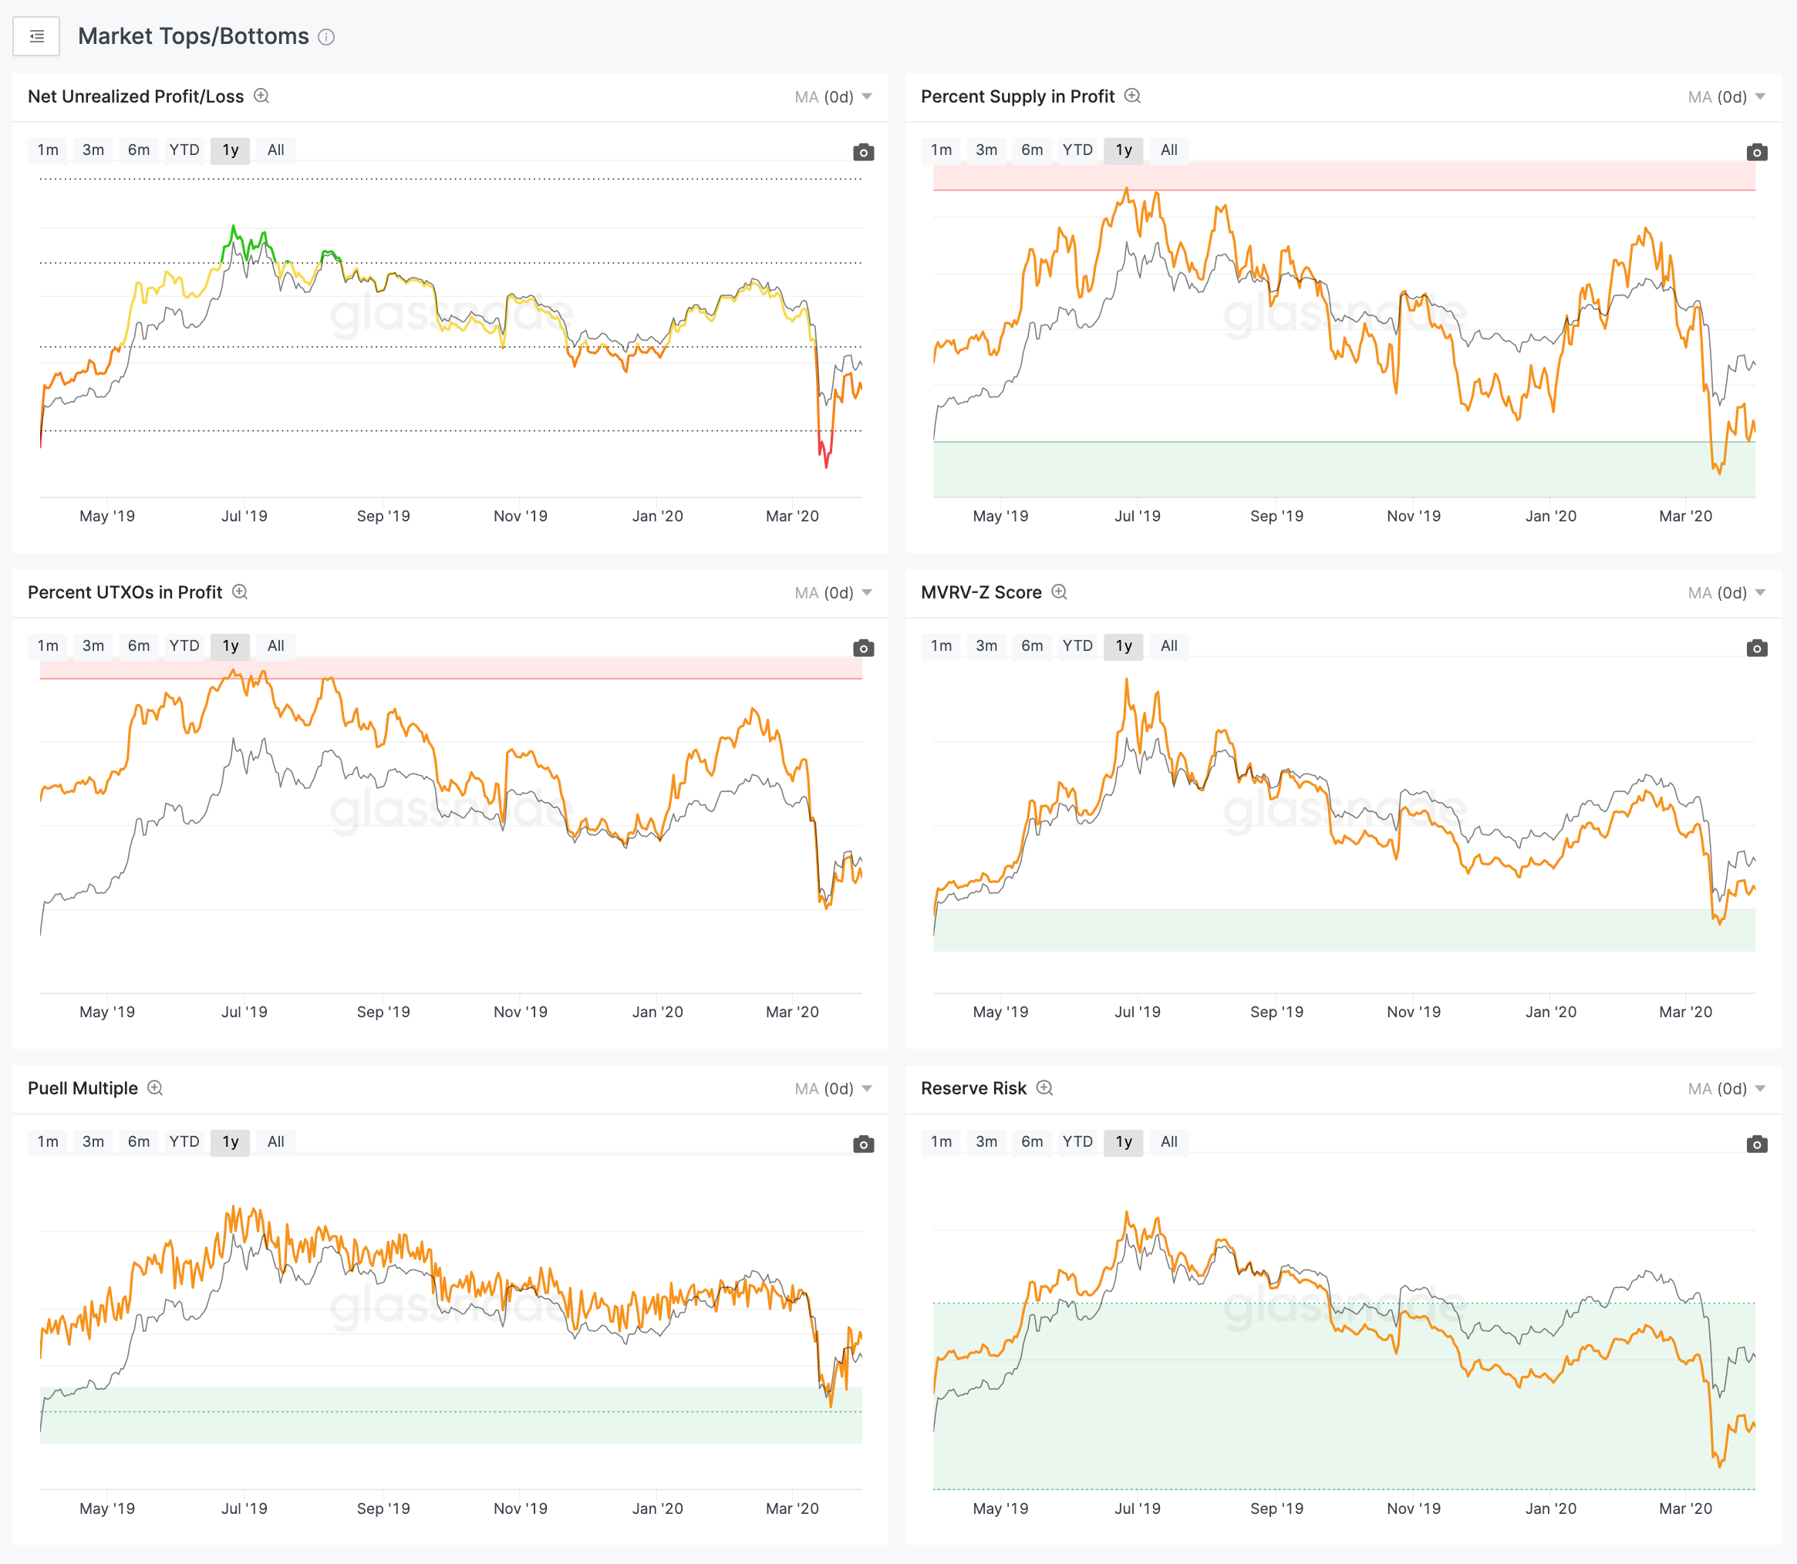The width and height of the screenshot is (1797, 1564).
Task: Switch Percent Supply in Profit to YTD
Action: click(x=1077, y=150)
